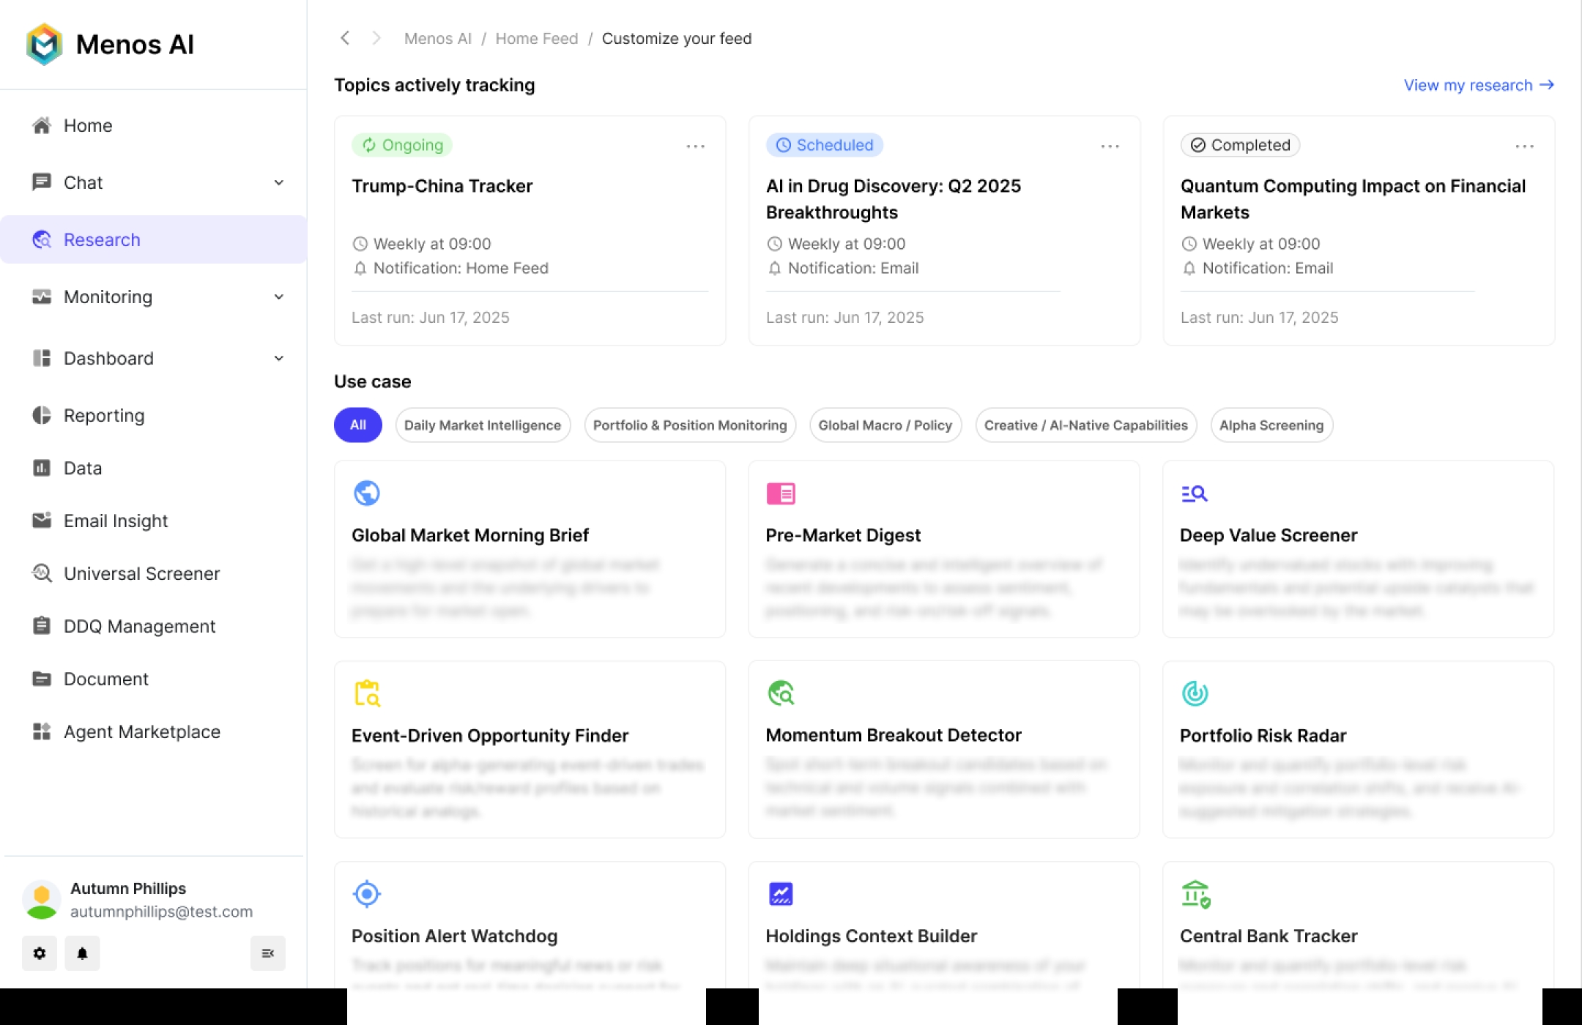Screen dimensions: 1582x1025
Task: Open Universal Screener from the sidebar
Action: [x=141, y=573]
